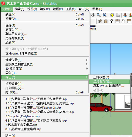Click the disabled 发送到 LayOut entry
Viewport: 132px width, 137px height.
[45, 49]
